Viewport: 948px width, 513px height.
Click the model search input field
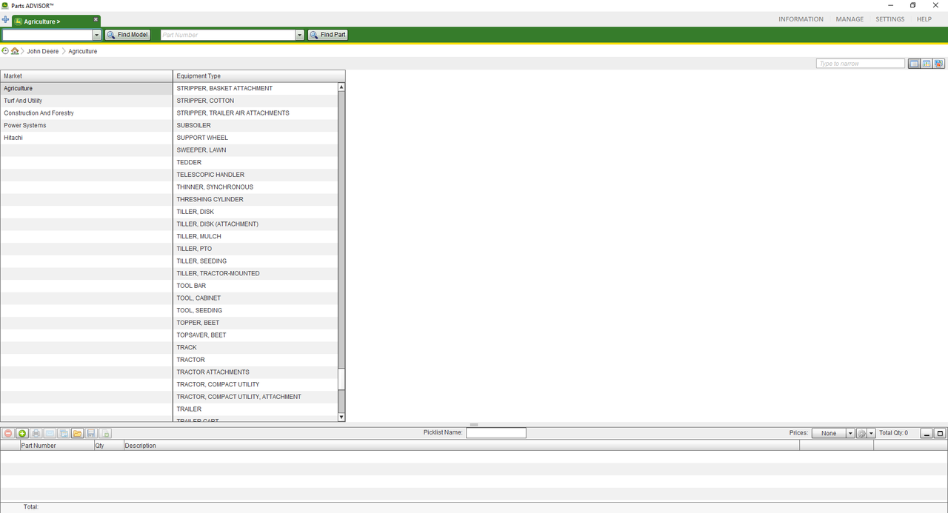click(47, 35)
